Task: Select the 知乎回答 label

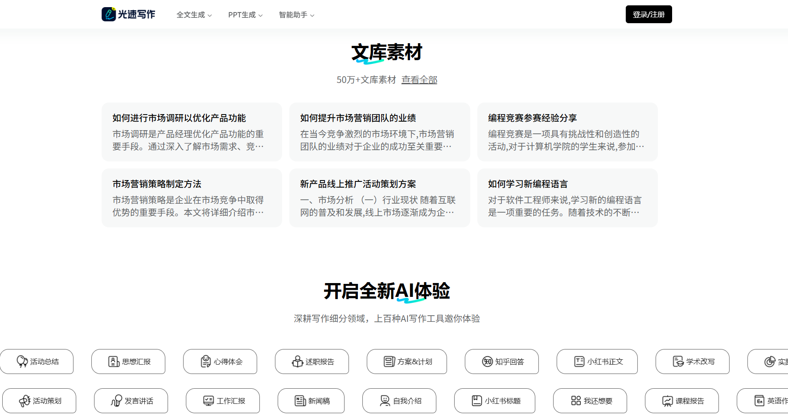Action: click(510, 362)
